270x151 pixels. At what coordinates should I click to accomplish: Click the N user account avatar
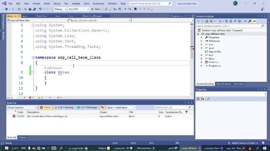pyautogui.click(x=235, y=3)
